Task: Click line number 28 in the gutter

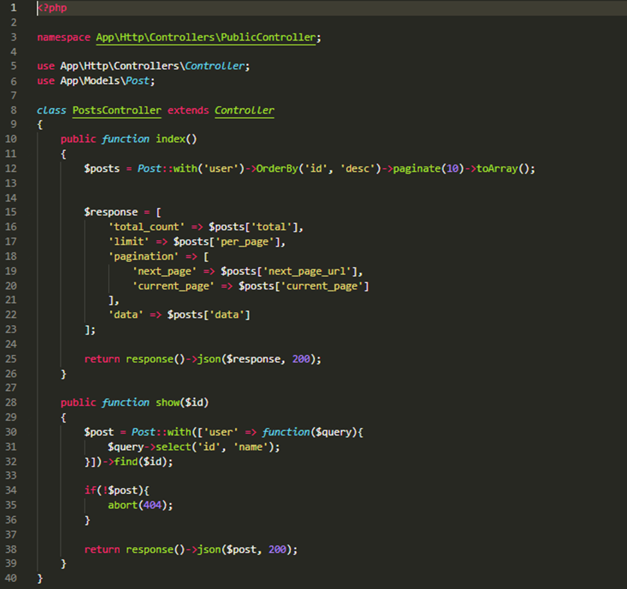Action: [10, 403]
